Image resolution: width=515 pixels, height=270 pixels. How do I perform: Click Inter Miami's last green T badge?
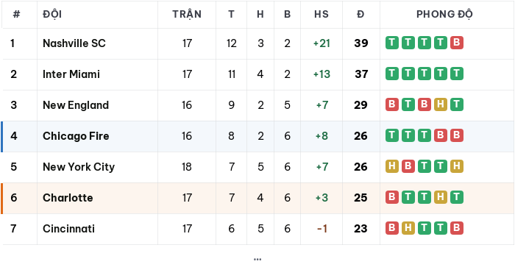(x=457, y=74)
